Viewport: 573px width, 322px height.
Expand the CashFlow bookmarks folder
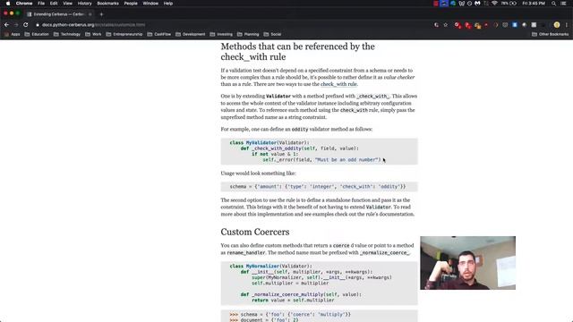click(159, 34)
